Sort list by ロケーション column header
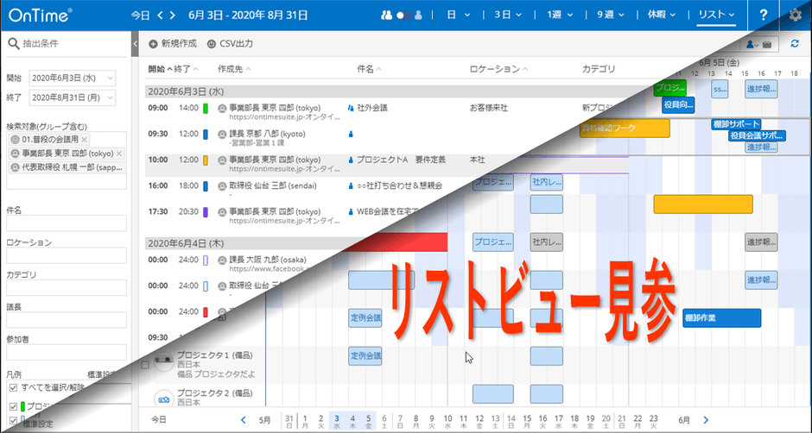The width and height of the screenshot is (812, 433). [x=495, y=69]
